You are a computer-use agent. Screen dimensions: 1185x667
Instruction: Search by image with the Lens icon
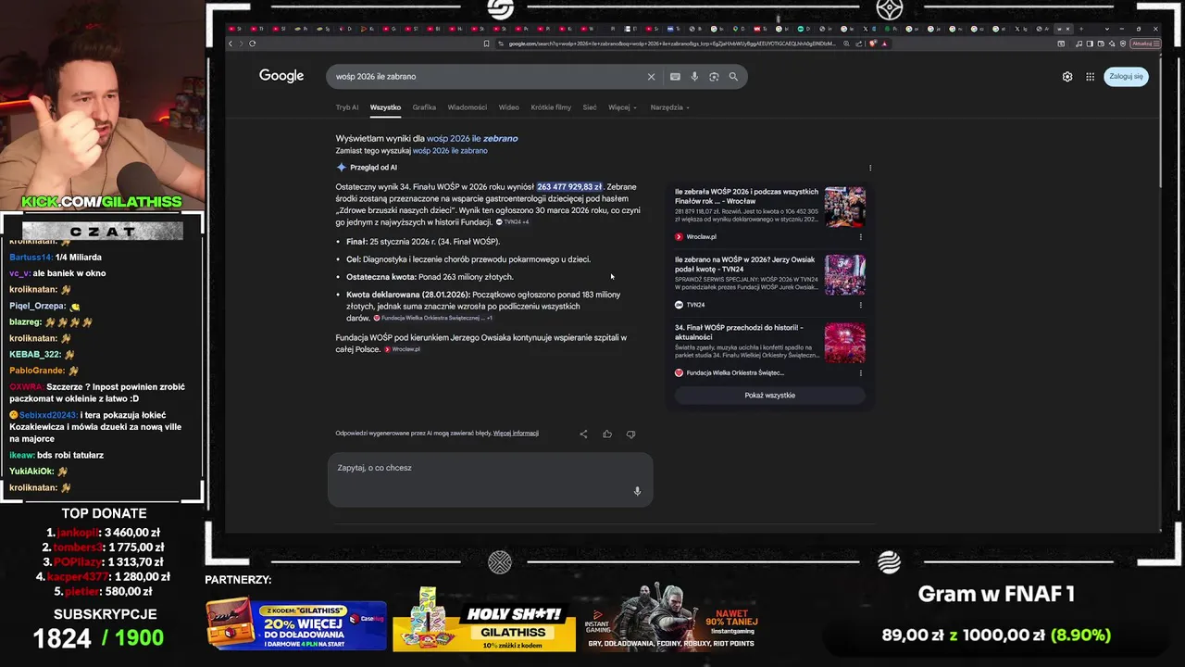click(x=714, y=77)
